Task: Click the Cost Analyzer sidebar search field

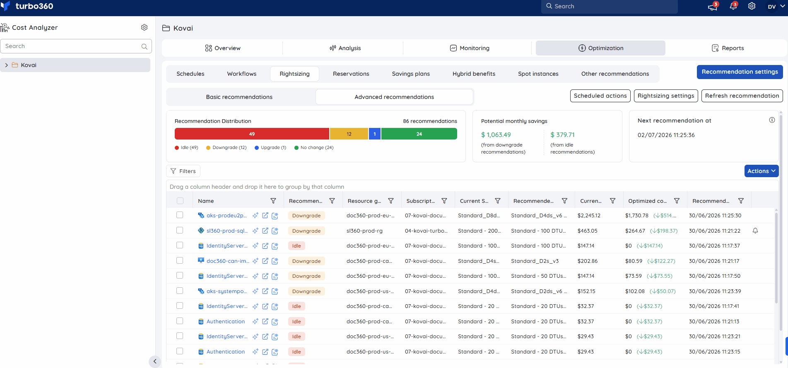Action: 76,46
